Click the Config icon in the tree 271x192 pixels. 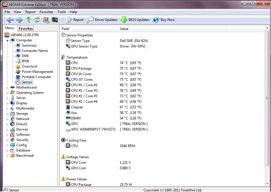[13, 145]
